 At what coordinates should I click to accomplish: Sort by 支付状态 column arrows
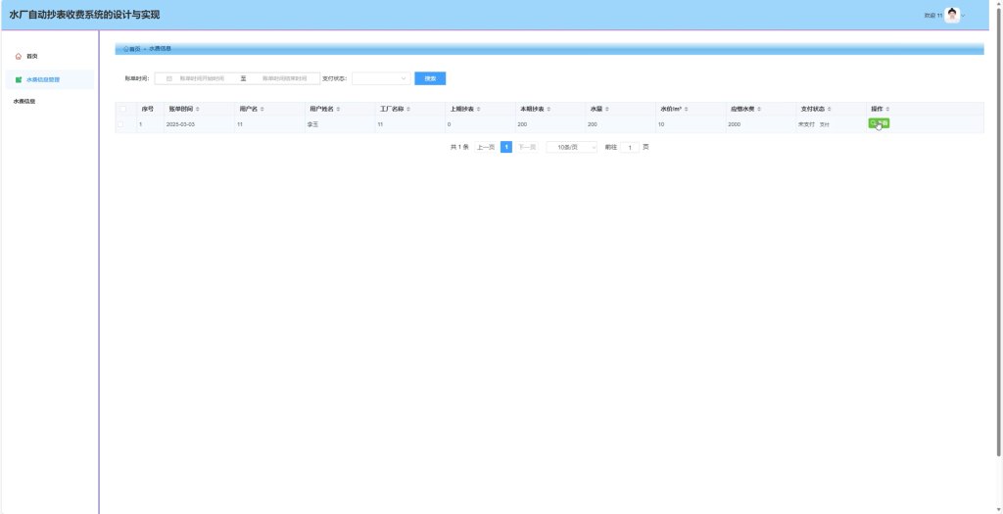pyautogui.click(x=830, y=110)
